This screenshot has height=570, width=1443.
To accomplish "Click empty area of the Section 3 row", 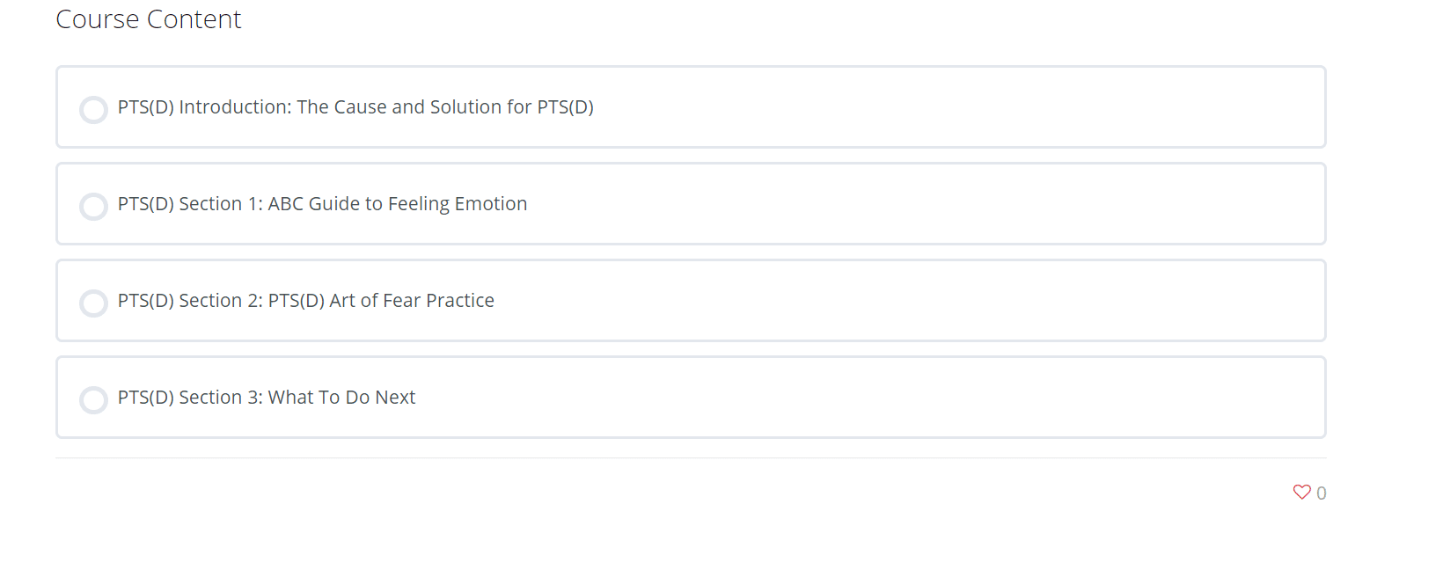I will (x=871, y=398).
